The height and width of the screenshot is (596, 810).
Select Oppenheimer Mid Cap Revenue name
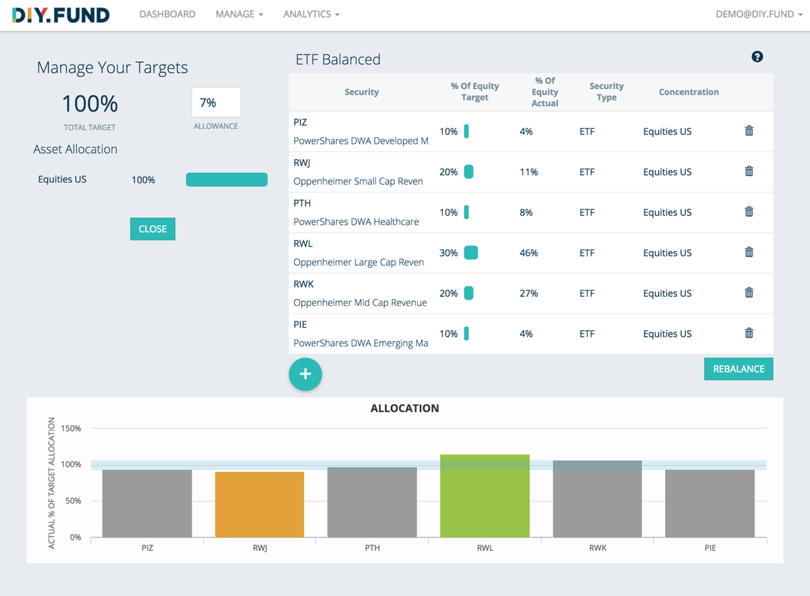click(360, 303)
